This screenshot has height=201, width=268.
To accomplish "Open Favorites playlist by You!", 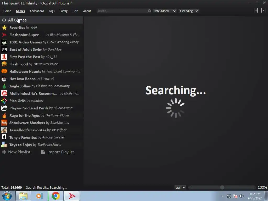I will pos(41,27).
